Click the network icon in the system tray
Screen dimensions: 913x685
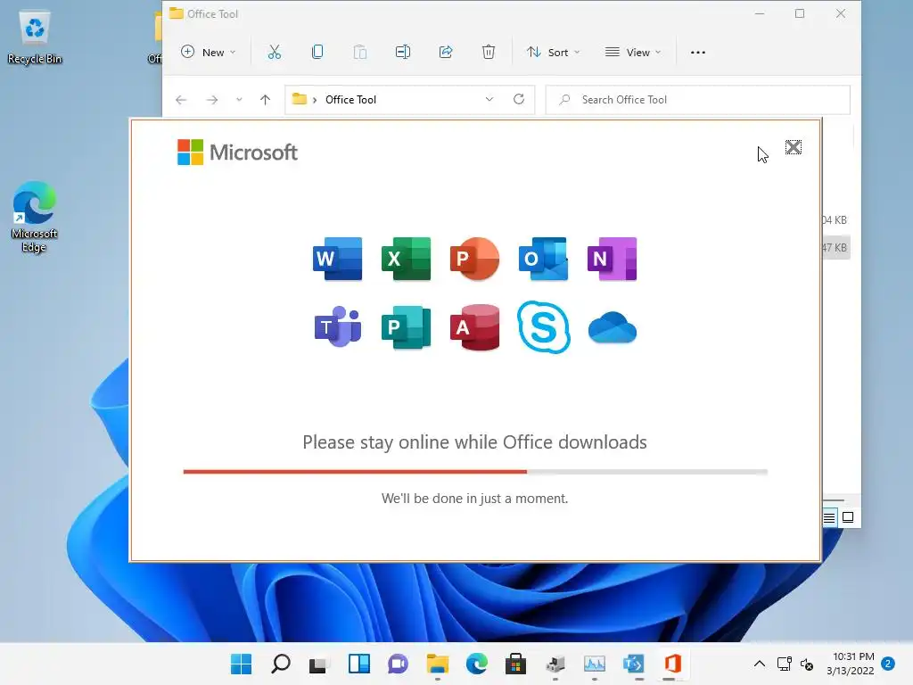(785, 664)
